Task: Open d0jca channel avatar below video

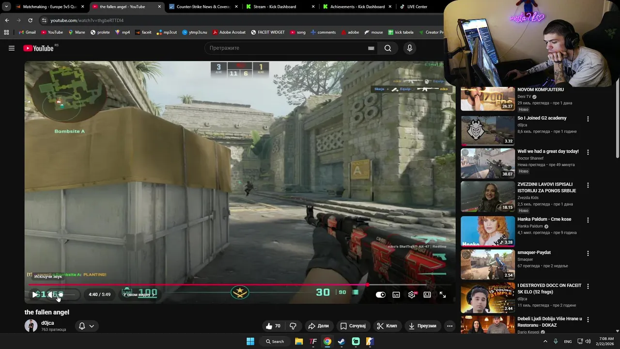Action: (31, 326)
